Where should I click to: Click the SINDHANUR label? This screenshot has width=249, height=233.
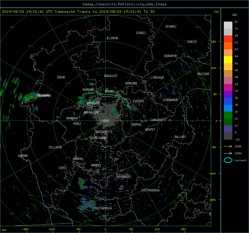point(170,100)
